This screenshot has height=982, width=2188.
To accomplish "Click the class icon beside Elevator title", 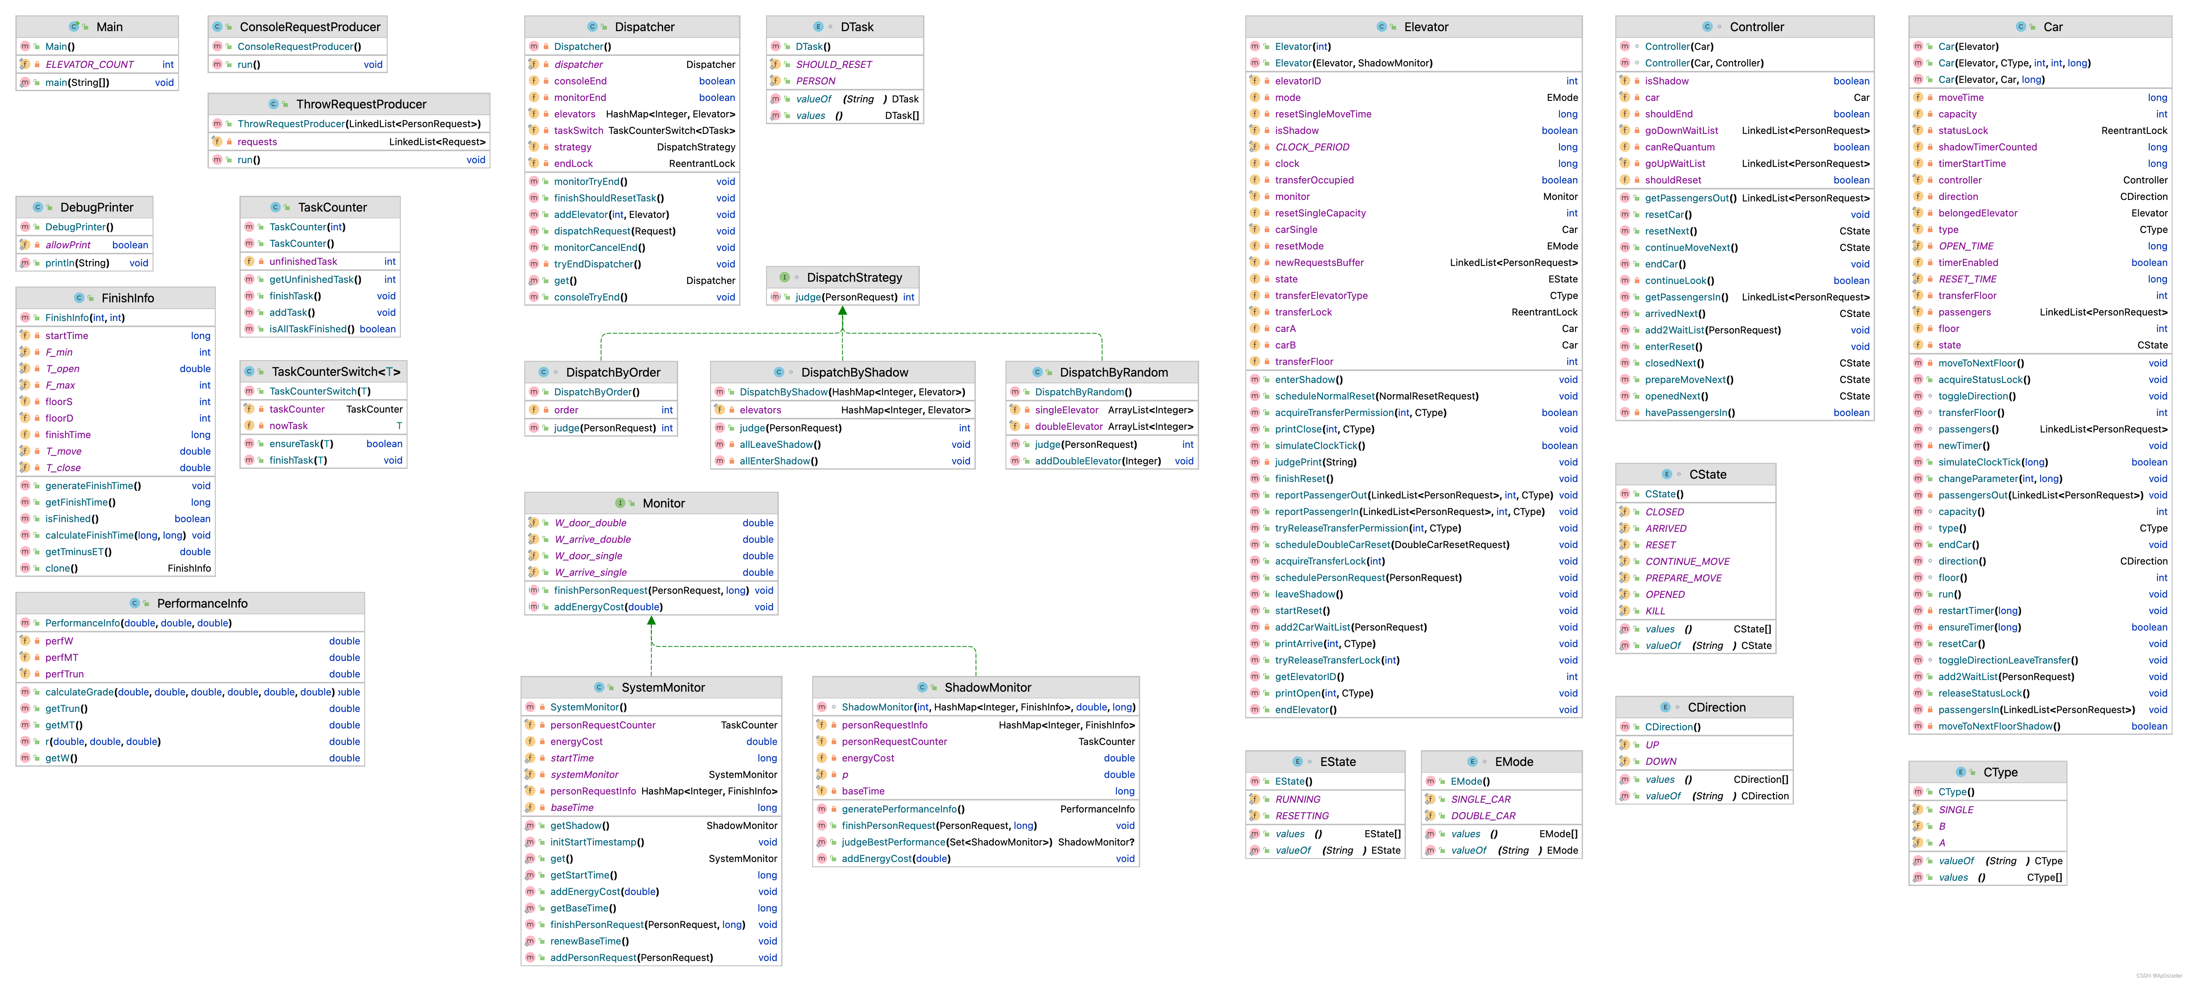I will pos(1382,26).
